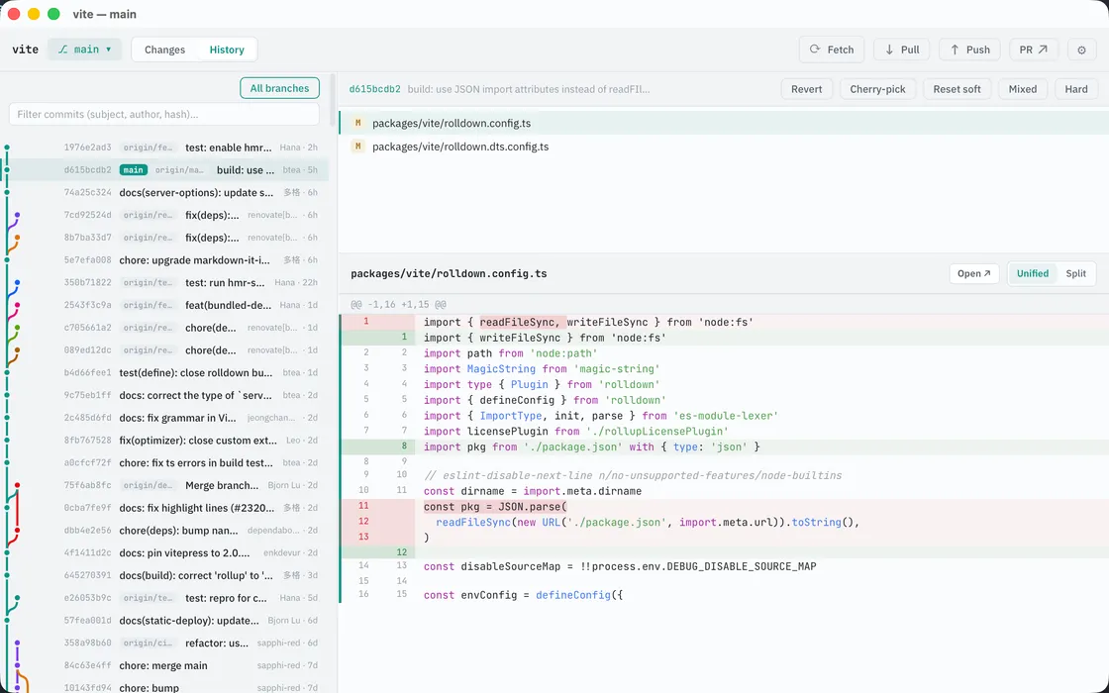Select commit 358a98b60 refactor: us

tap(164, 643)
